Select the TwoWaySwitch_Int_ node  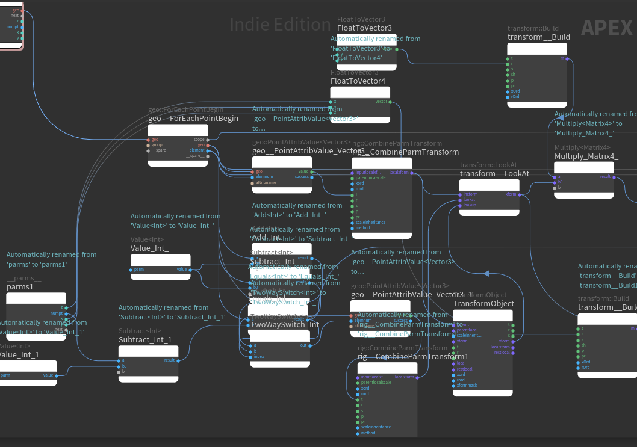click(280, 349)
